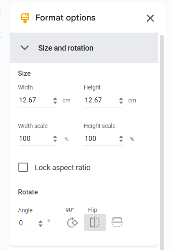Rotate the object 90° clockwise
172x250 pixels.
point(73,222)
